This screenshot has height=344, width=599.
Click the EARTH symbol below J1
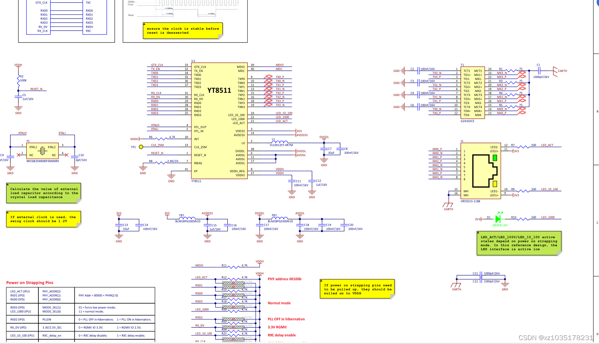point(448,205)
